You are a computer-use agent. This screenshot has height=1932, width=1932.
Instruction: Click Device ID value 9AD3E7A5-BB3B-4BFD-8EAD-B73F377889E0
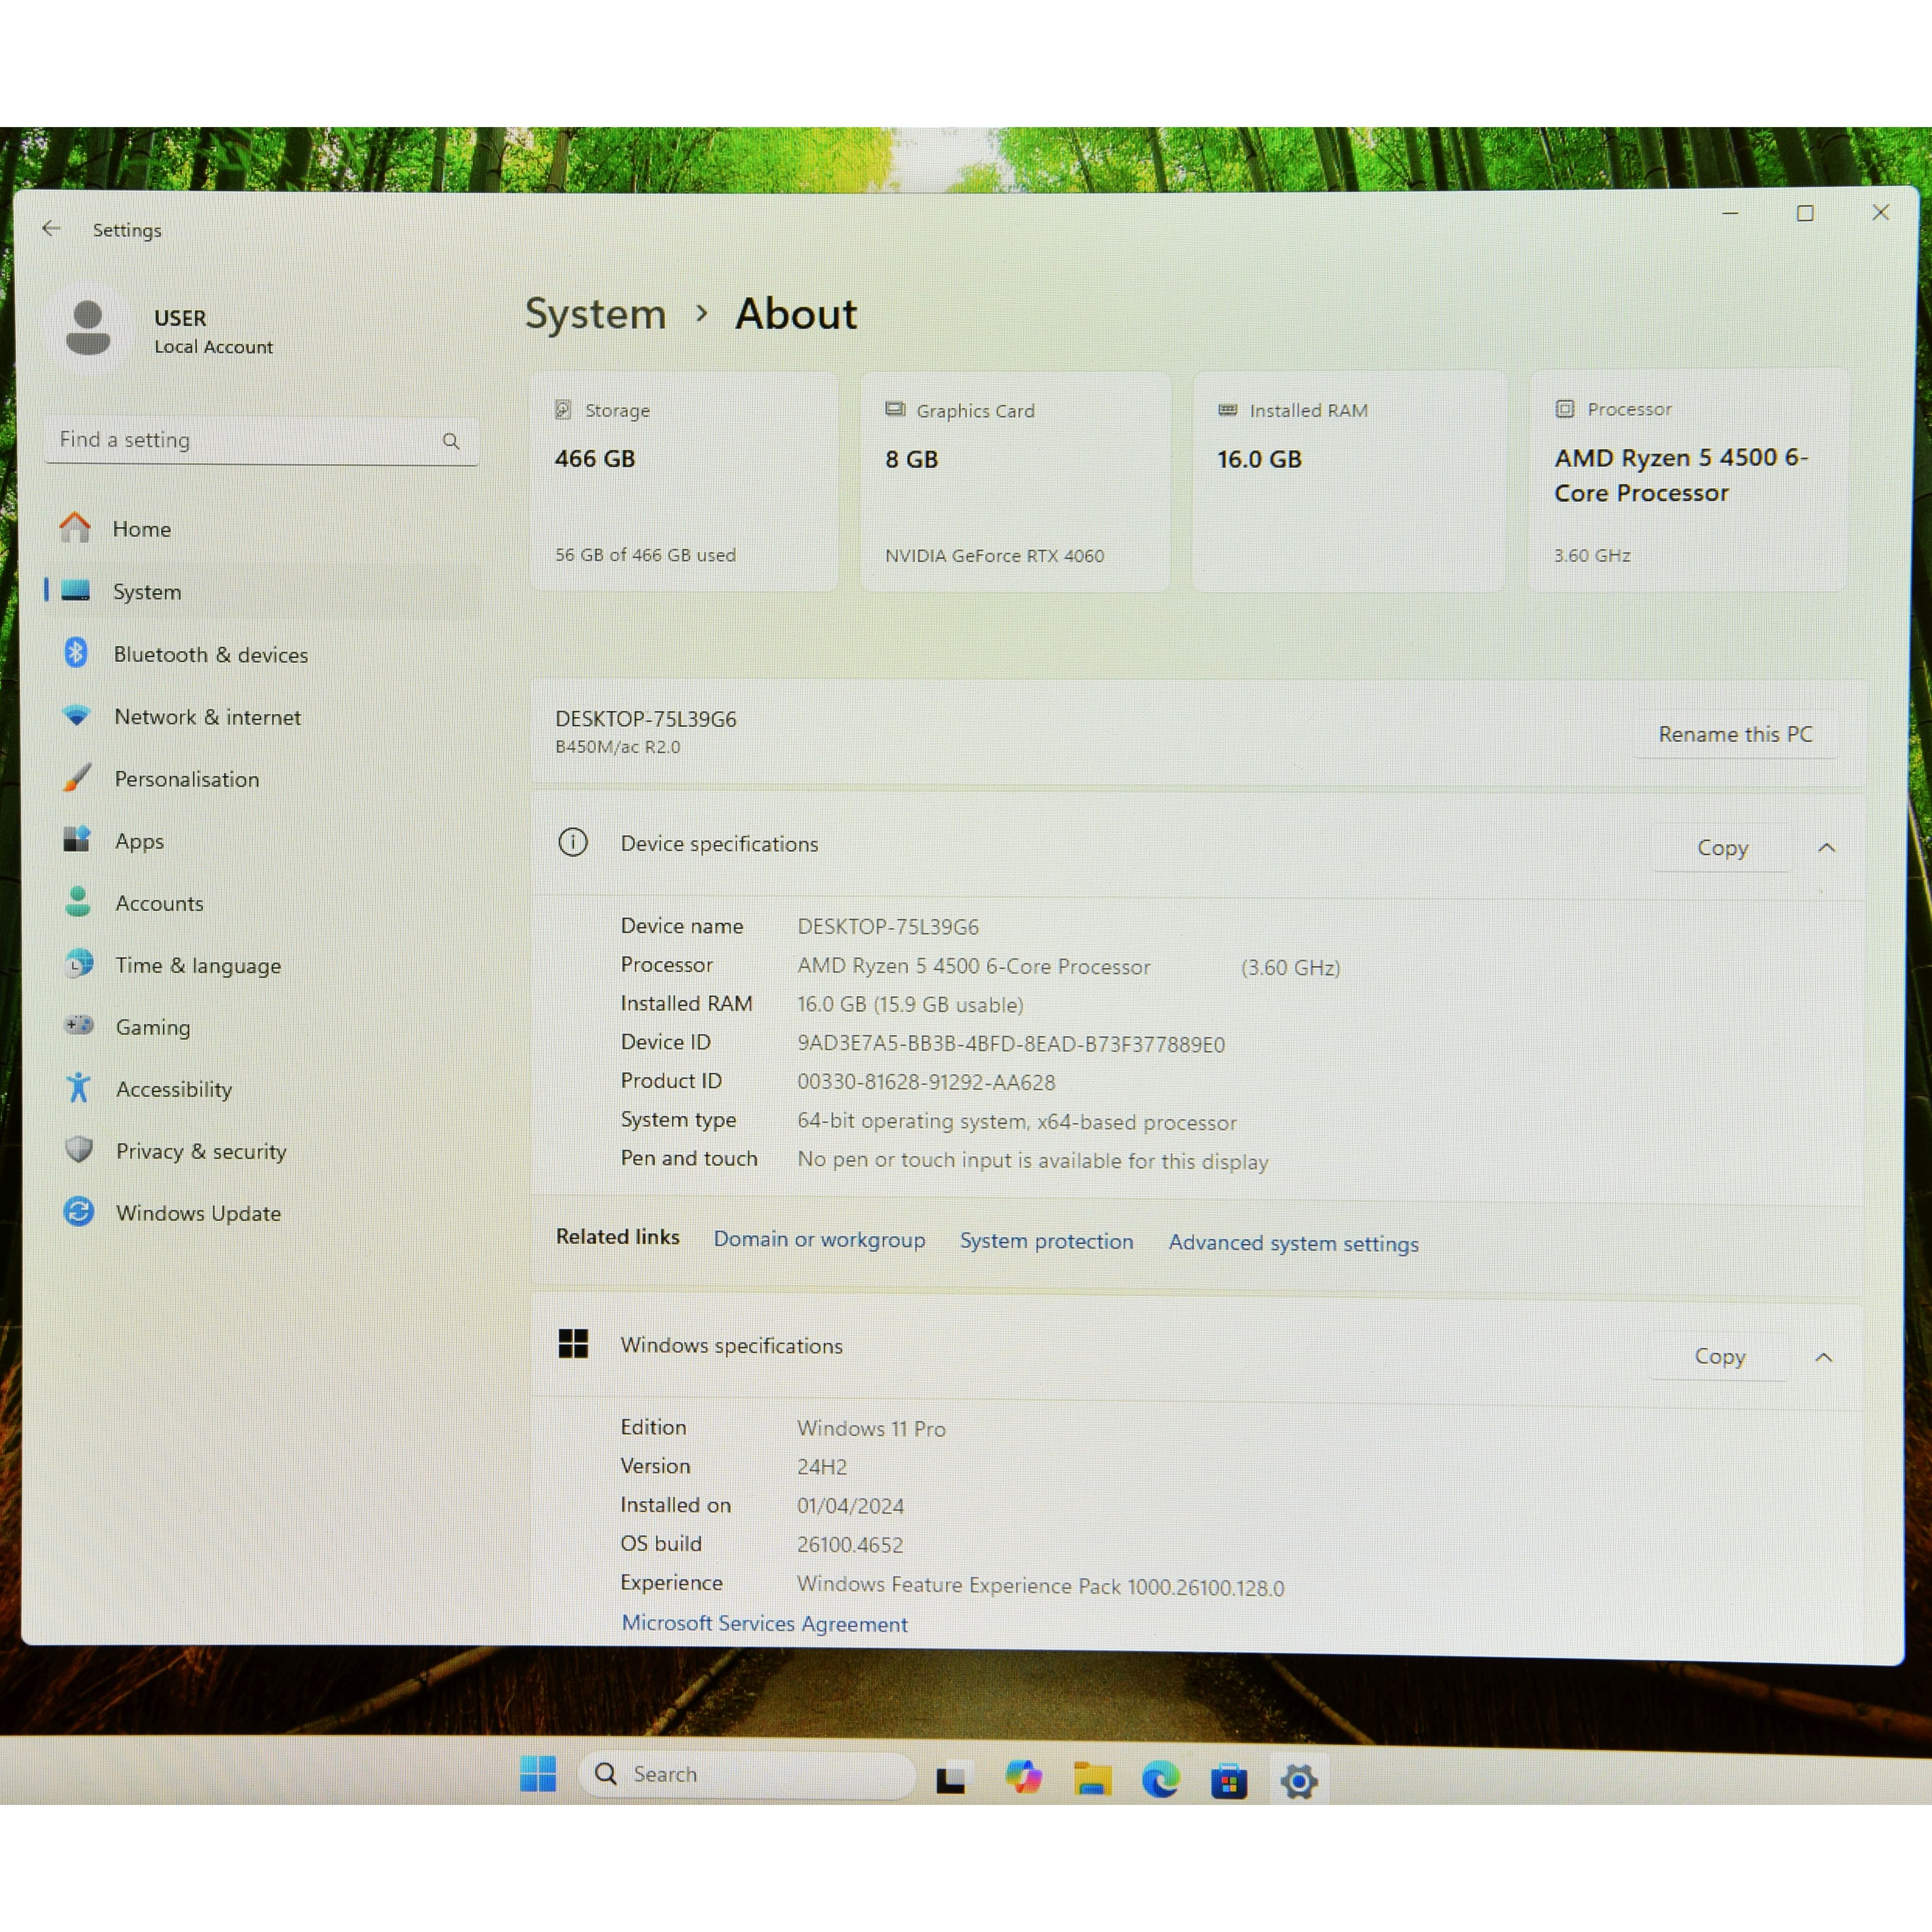click(x=1011, y=1043)
